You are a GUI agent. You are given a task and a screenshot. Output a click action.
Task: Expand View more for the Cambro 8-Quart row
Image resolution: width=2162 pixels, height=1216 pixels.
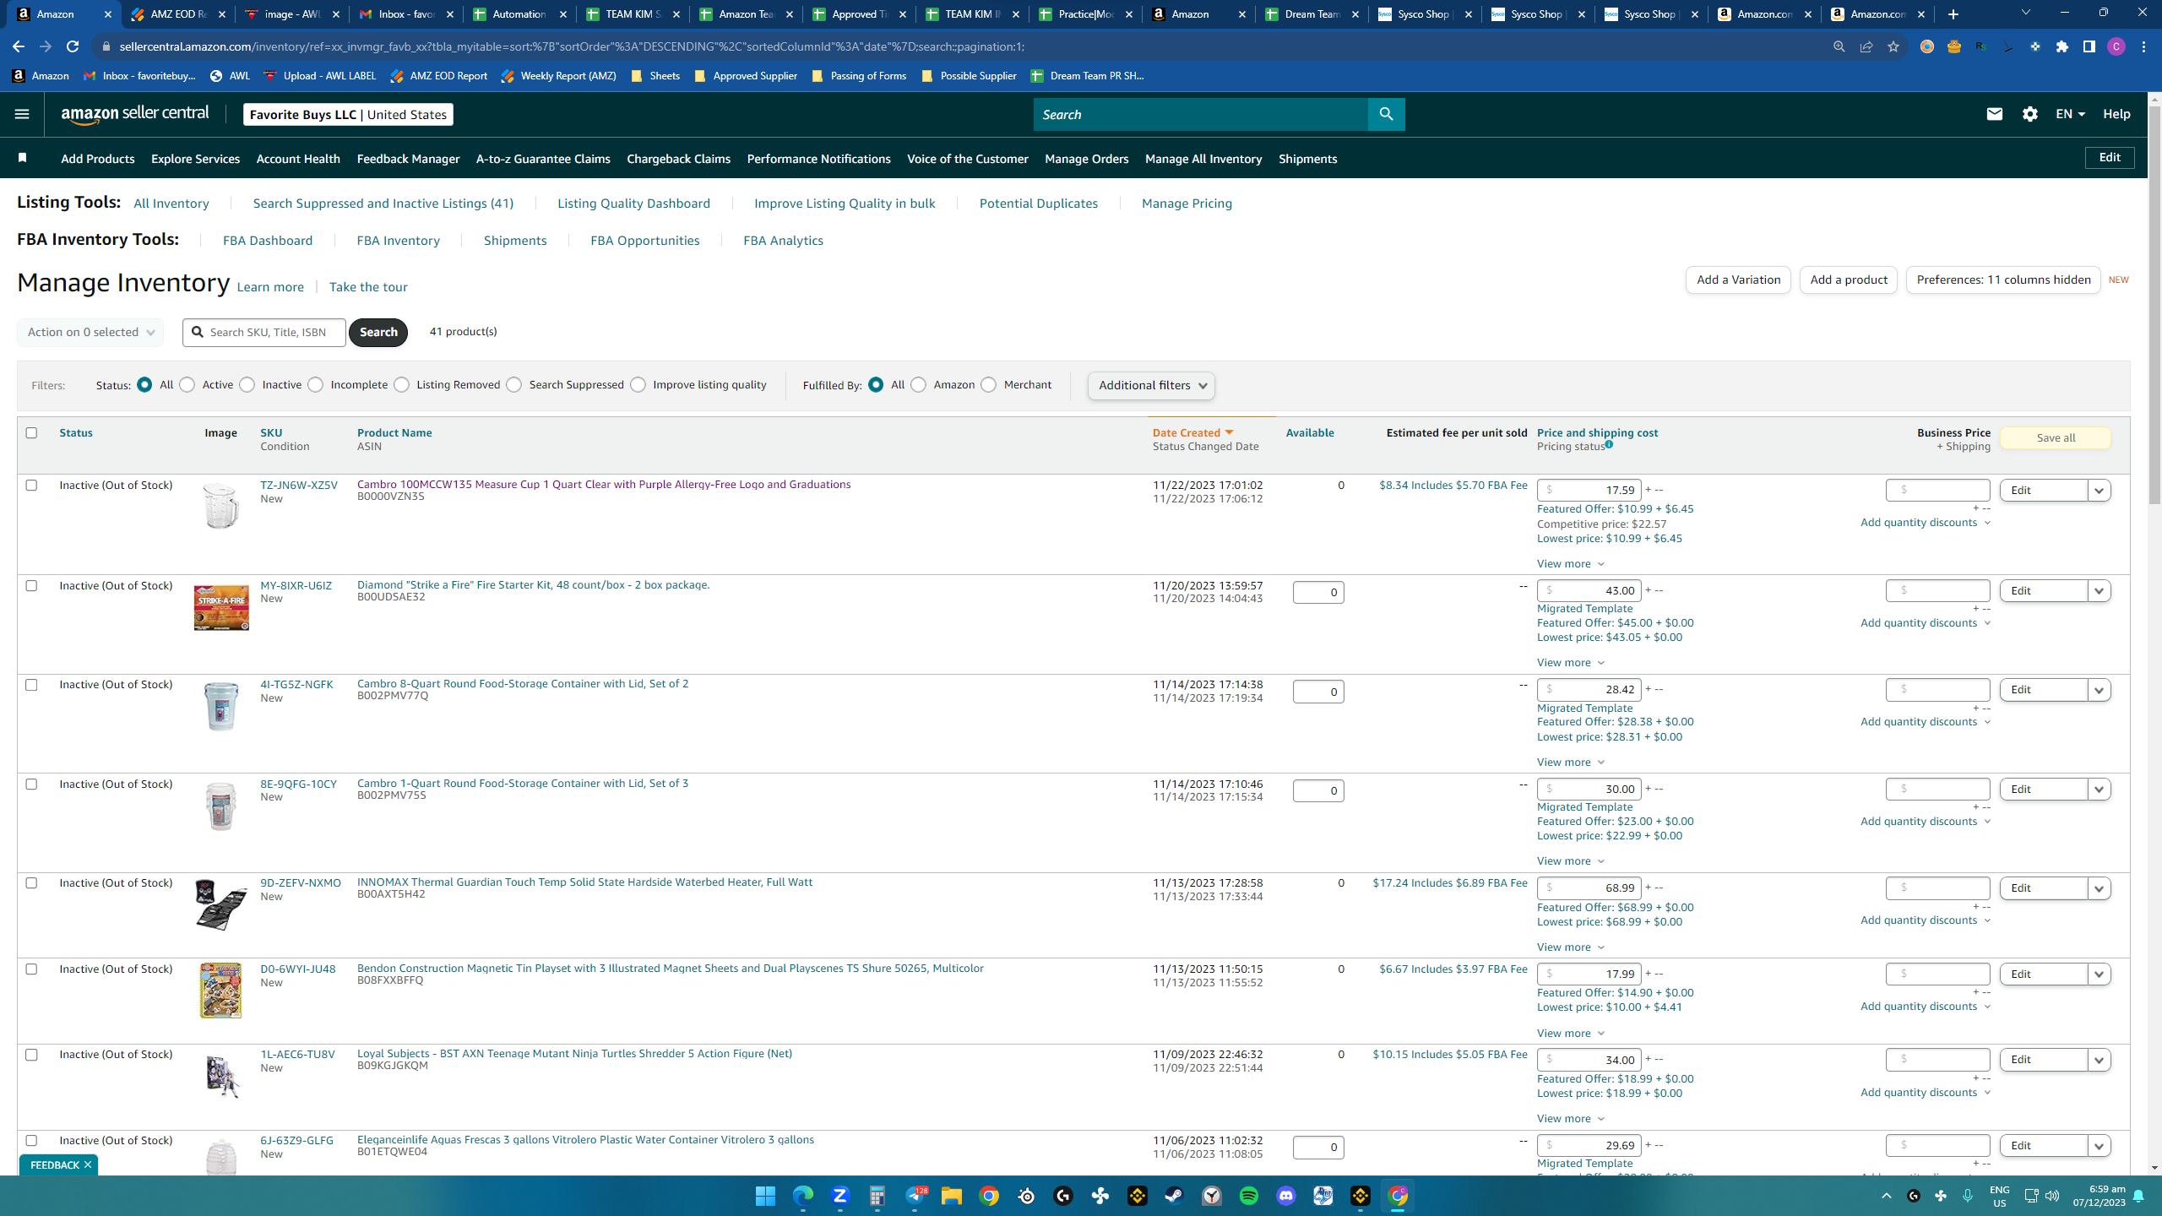(1571, 762)
